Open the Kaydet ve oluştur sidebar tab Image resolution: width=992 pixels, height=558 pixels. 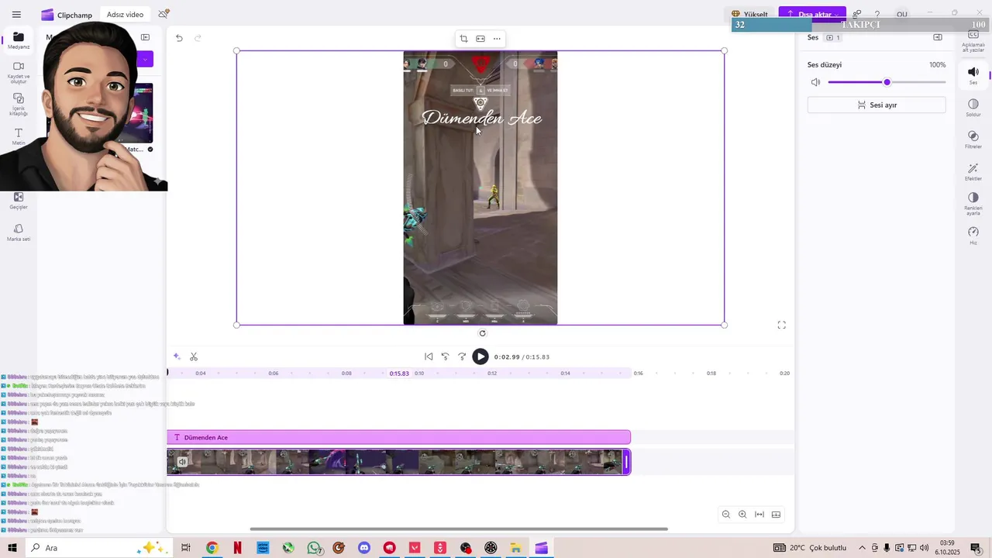[19, 72]
